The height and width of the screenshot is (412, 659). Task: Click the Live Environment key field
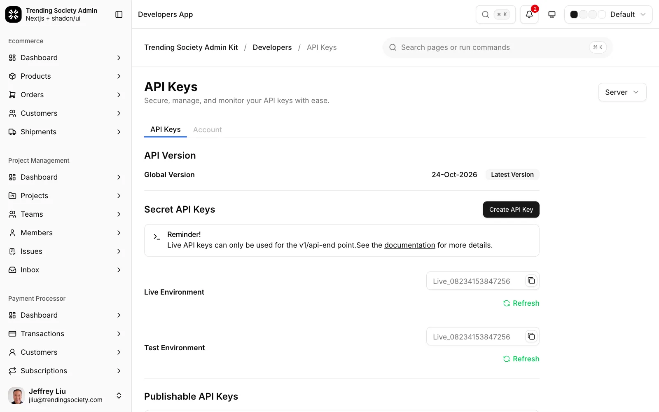483,281
